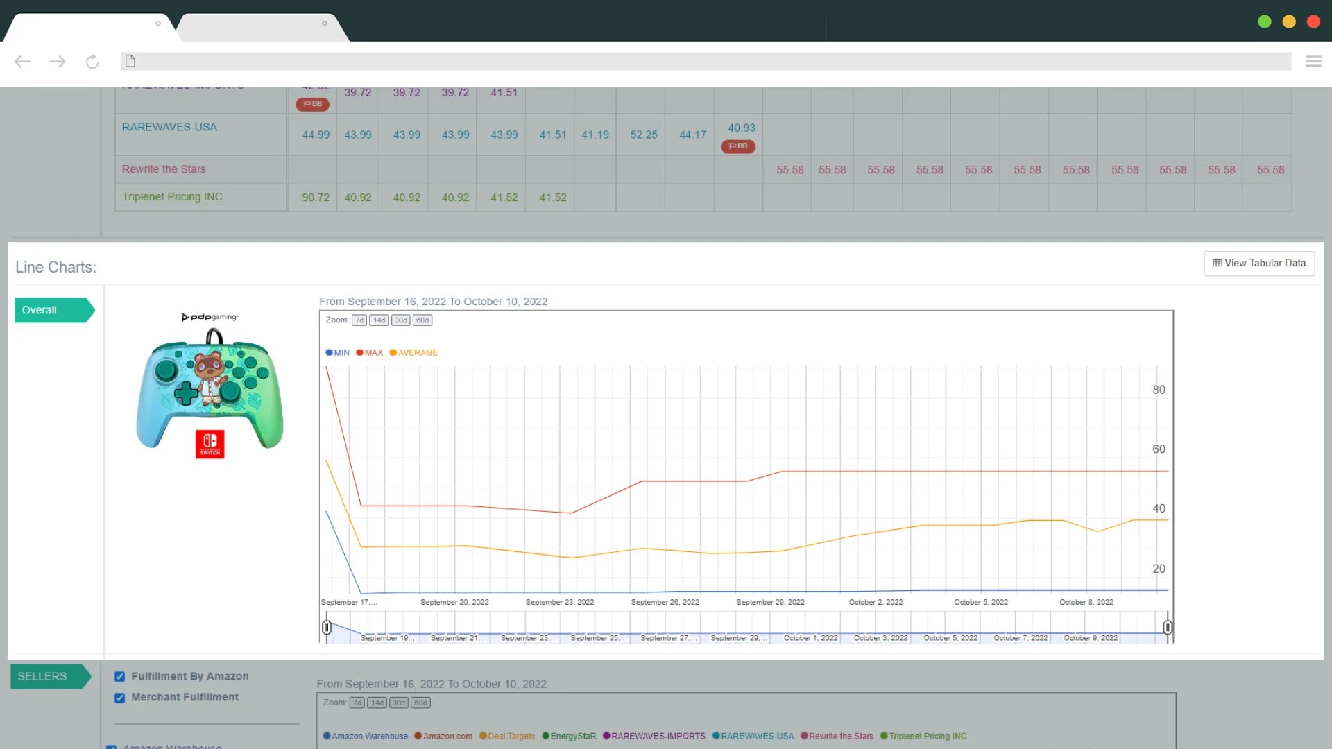Click the BB badge under 40.93
Image resolution: width=1332 pixels, height=749 pixels.
point(738,146)
